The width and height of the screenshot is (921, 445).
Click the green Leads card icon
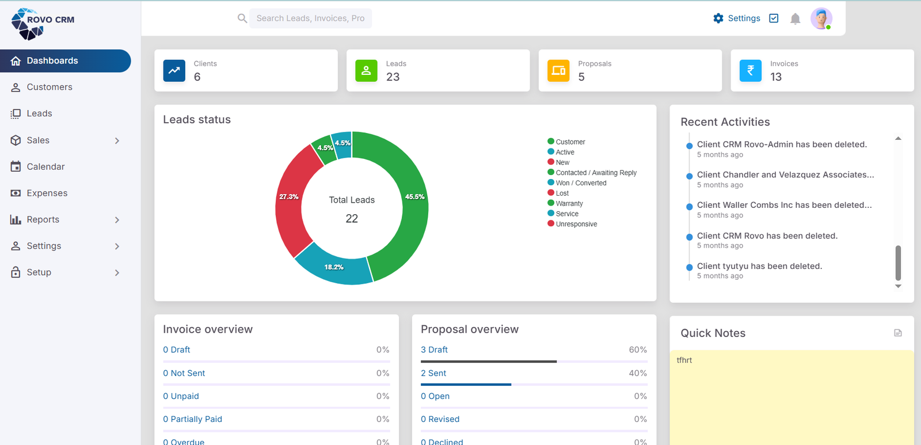click(x=366, y=71)
